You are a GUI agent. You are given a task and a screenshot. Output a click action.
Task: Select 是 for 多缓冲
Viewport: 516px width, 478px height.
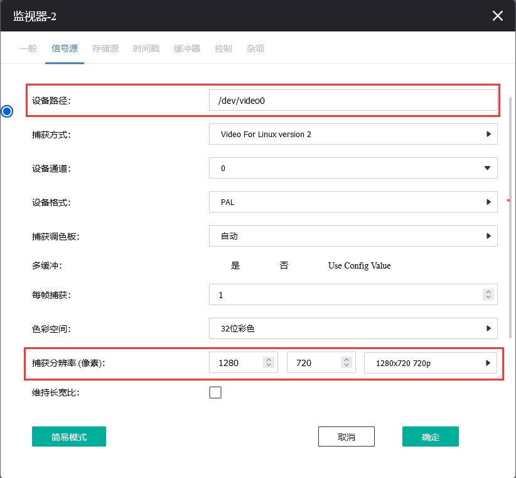[235, 265]
